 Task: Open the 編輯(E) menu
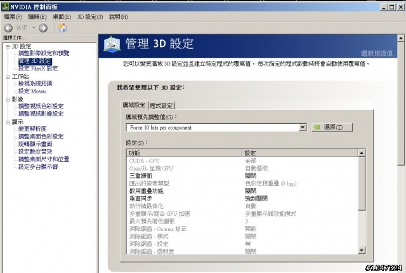37,17
